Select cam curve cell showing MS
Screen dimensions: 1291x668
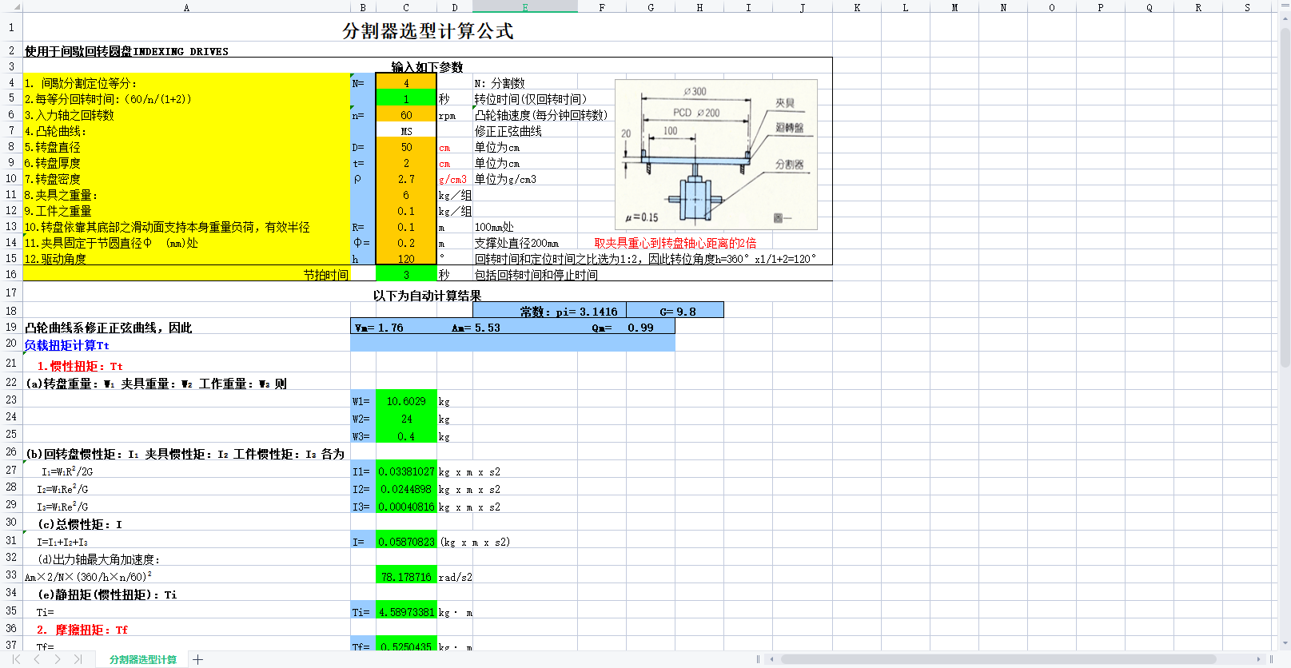pos(406,130)
